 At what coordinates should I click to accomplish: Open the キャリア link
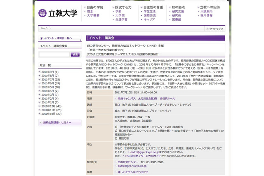149,19
